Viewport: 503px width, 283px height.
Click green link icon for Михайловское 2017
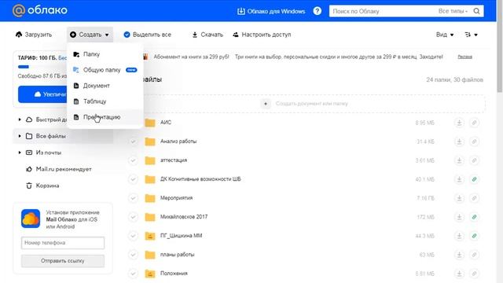(474, 217)
